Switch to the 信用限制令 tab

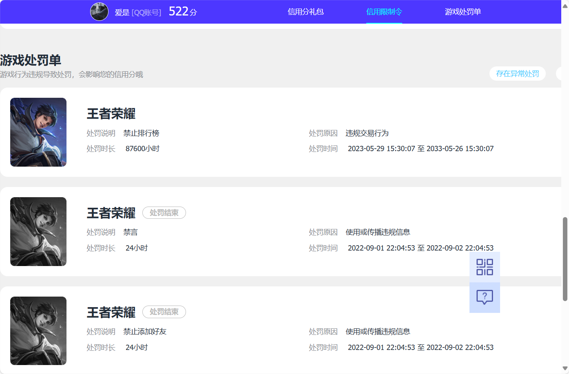(x=384, y=12)
